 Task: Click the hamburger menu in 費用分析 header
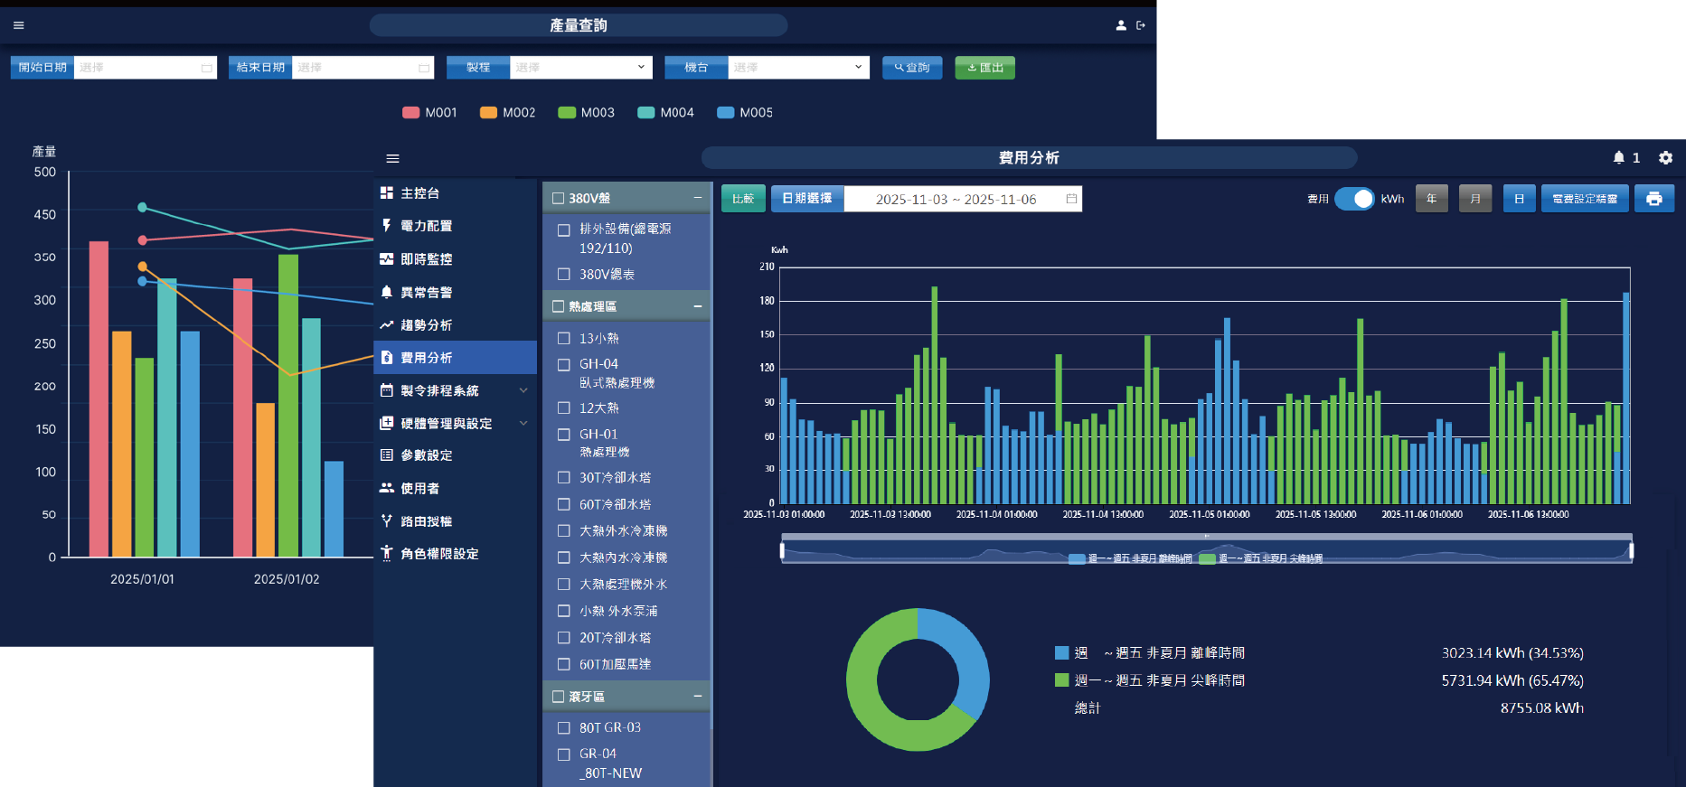pyautogui.click(x=392, y=158)
